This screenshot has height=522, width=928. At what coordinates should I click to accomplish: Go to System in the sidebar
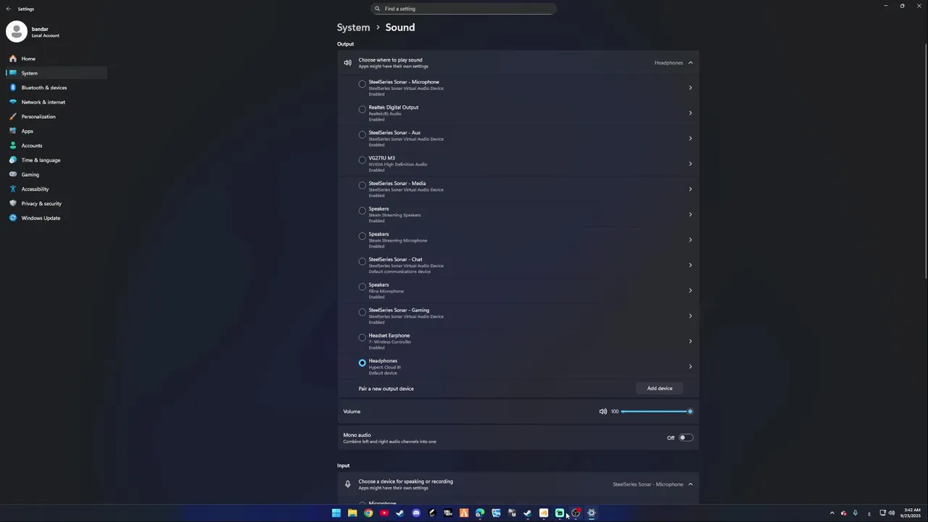(56, 73)
